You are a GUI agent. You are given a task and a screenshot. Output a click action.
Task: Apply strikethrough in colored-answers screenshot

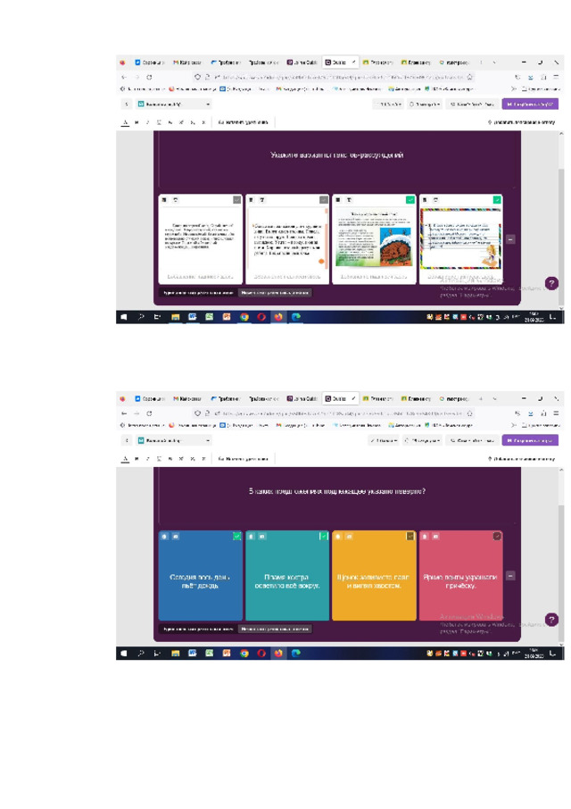[x=170, y=459]
